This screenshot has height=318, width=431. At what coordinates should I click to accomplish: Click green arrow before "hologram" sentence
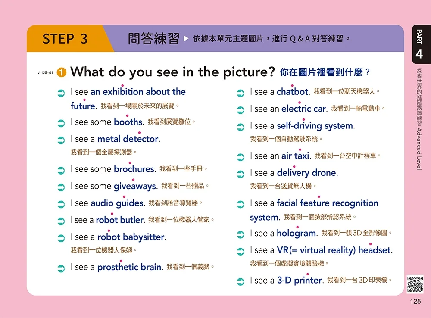(x=240, y=235)
